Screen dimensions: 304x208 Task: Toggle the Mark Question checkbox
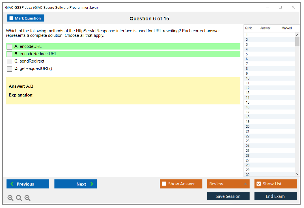(x=12, y=18)
